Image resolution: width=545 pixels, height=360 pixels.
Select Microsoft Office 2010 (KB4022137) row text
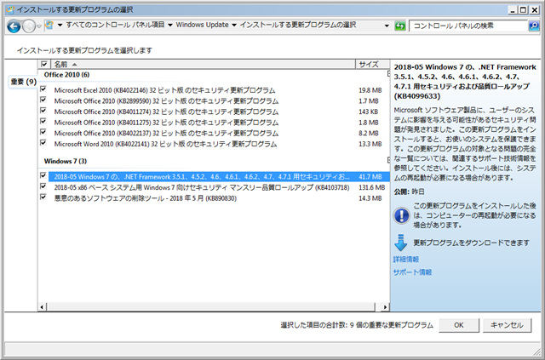tap(166, 134)
